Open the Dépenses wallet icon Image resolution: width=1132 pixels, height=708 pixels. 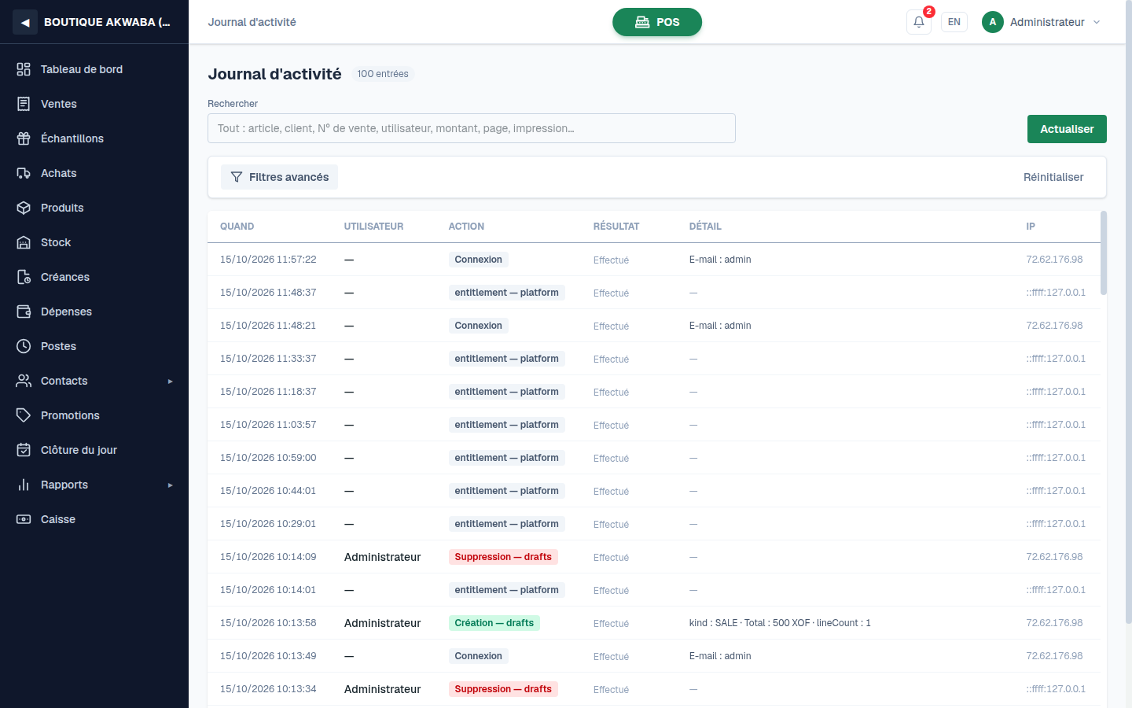pos(24,312)
